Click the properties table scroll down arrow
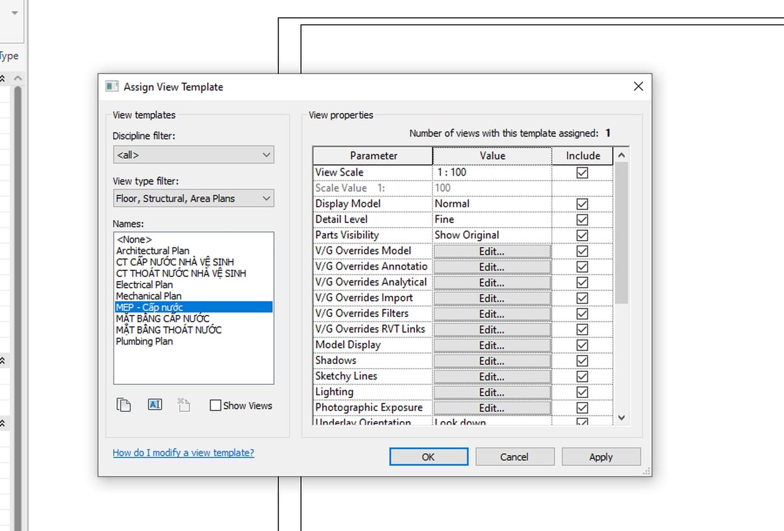 pos(622,418)
